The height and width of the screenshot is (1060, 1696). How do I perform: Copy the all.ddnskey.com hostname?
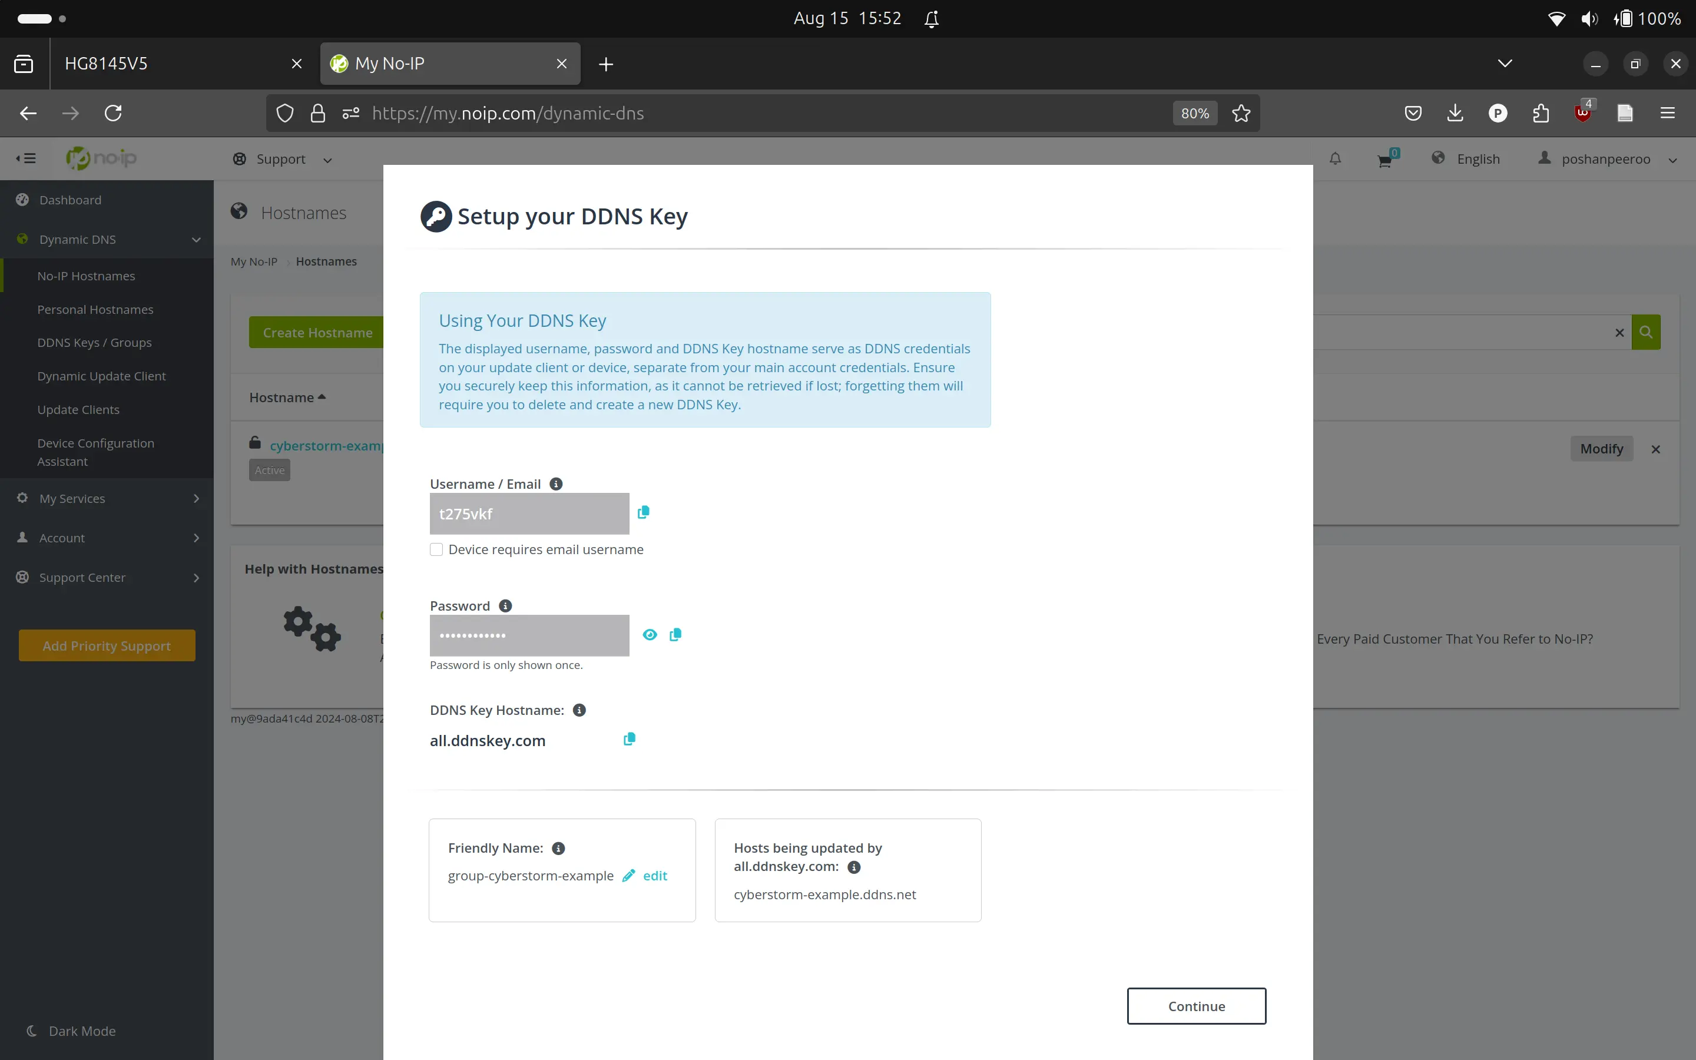tap(630, 739)
